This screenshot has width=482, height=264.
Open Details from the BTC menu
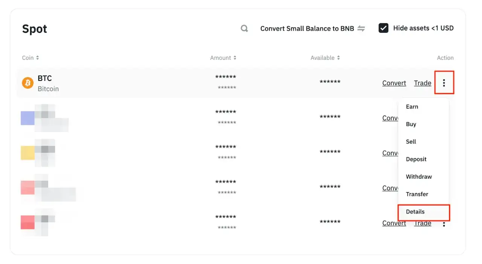(415, 212)
